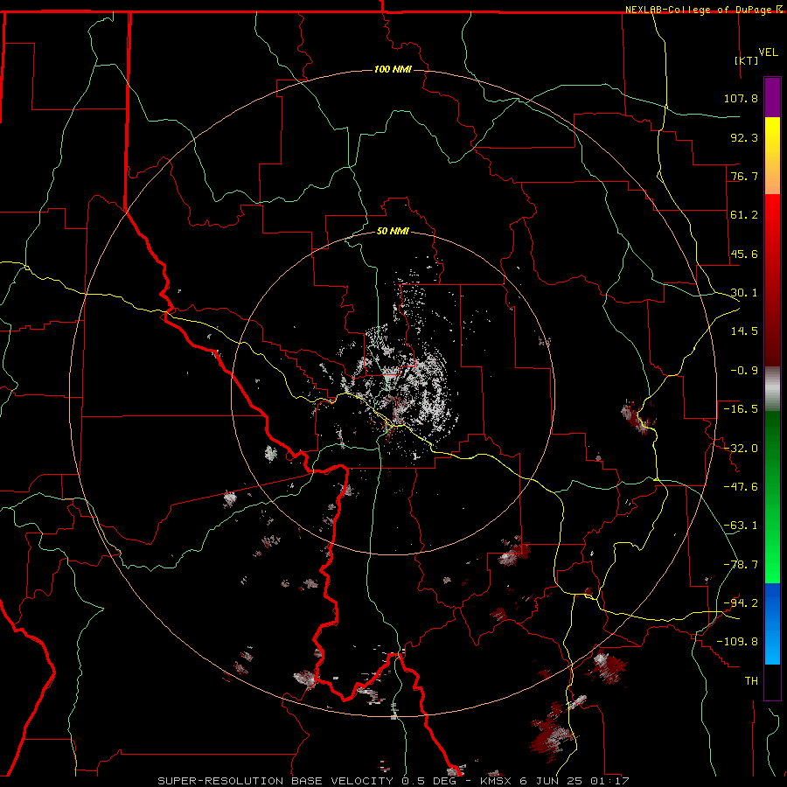Select the -78.7 legend value
Viewport: 787px width, 787px height.
coord(741,565)
